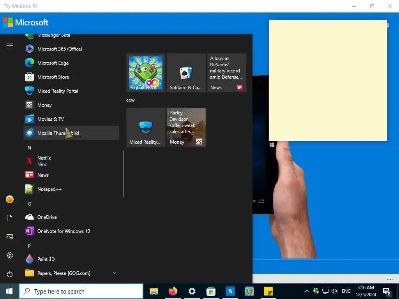The height and width of the screenshot is (299, 399).
Task: Open Solitaire & Casual Games tile
Action: 186,73
